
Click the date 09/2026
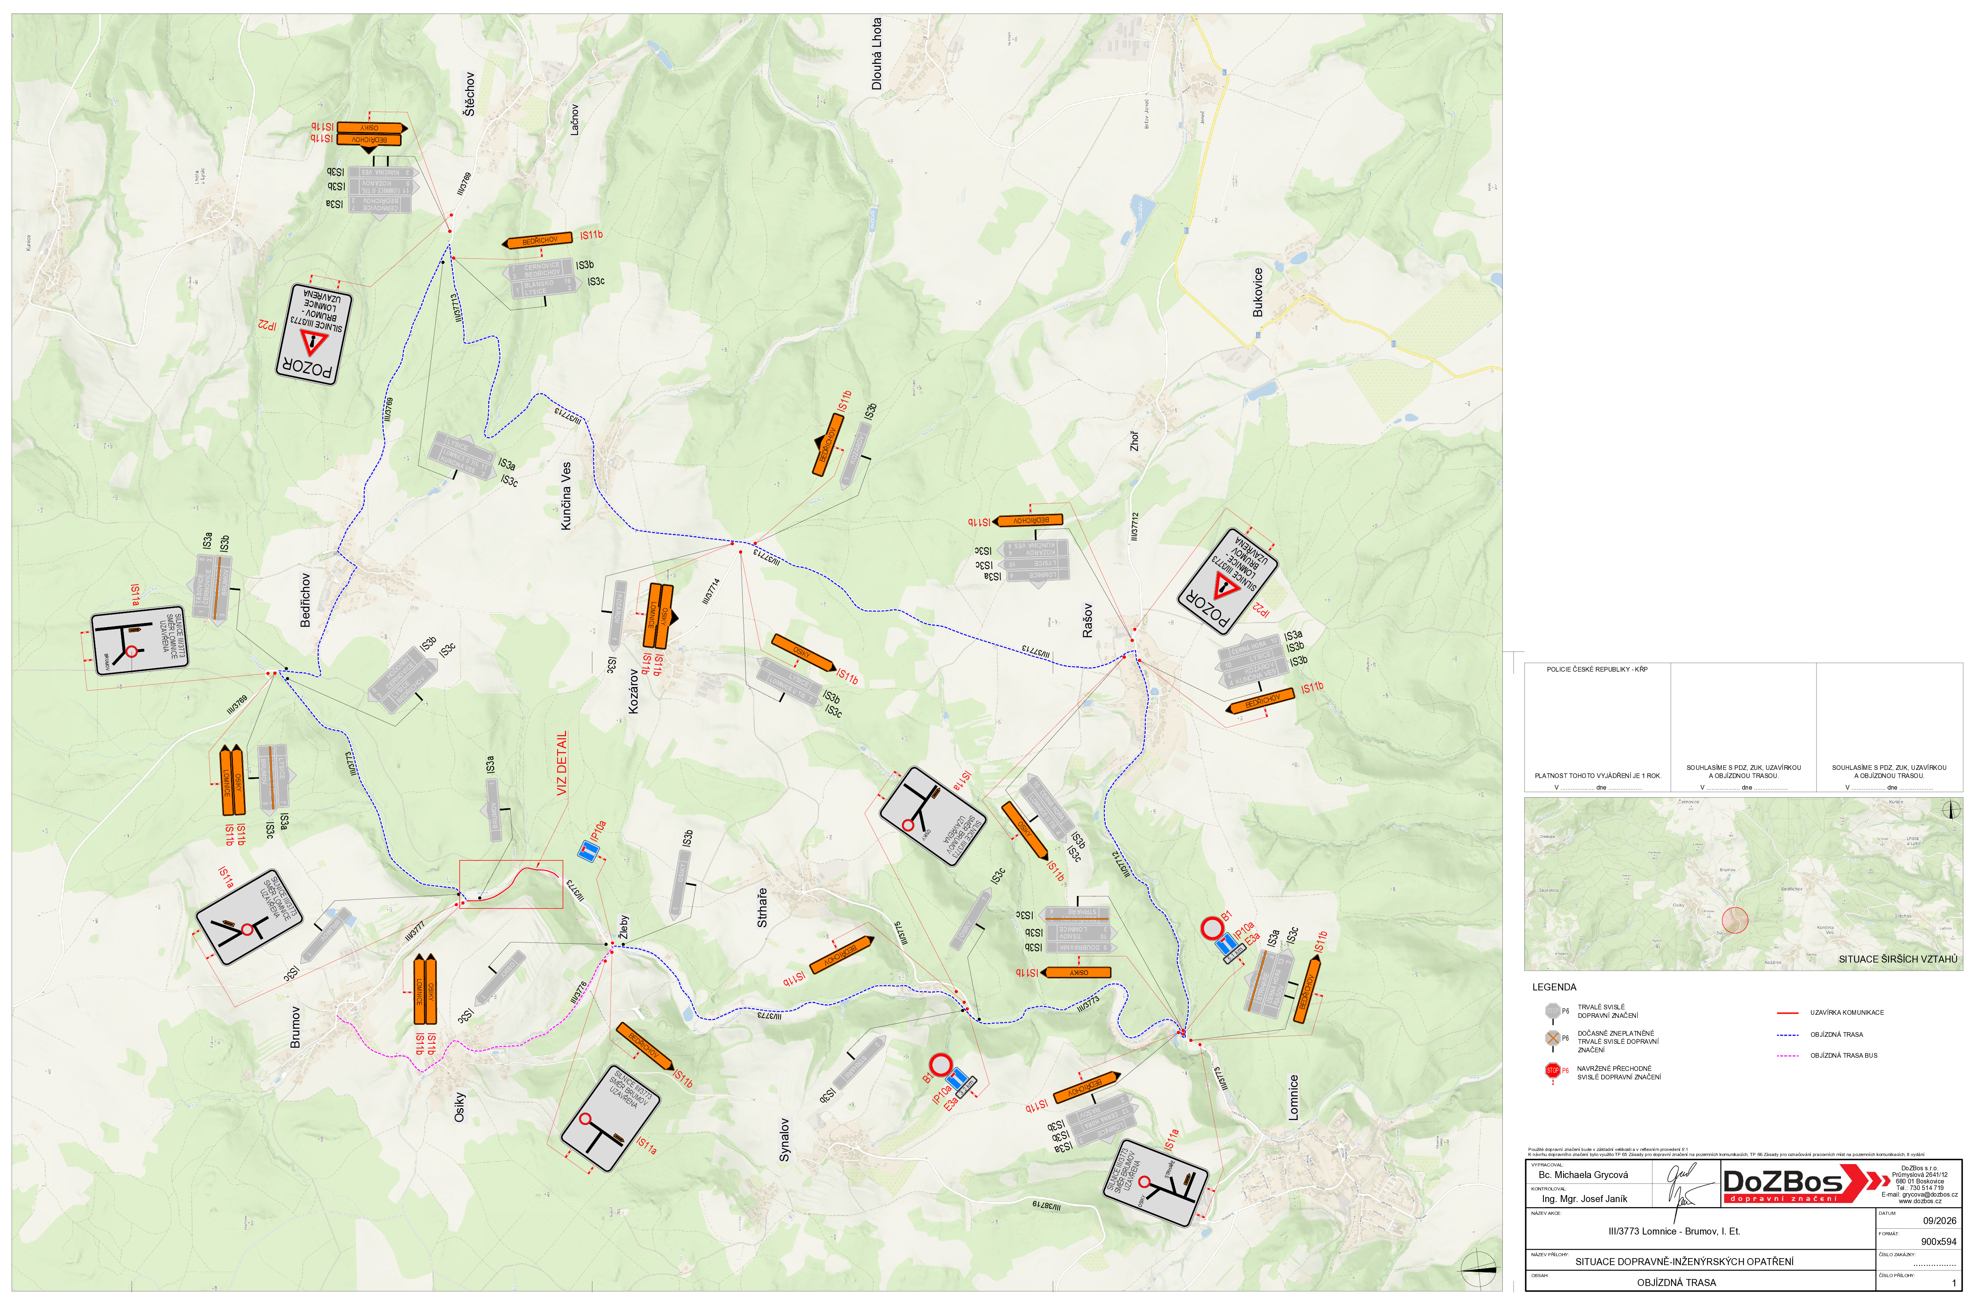tap(1939, 1221)
